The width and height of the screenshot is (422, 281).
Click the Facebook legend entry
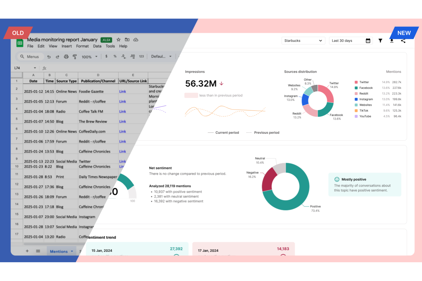[378, 88]
